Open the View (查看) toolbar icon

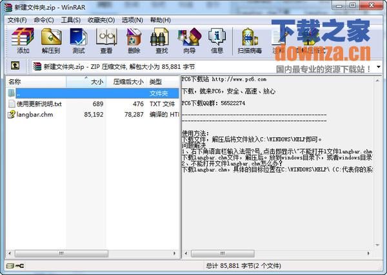(x=106, y=41)
